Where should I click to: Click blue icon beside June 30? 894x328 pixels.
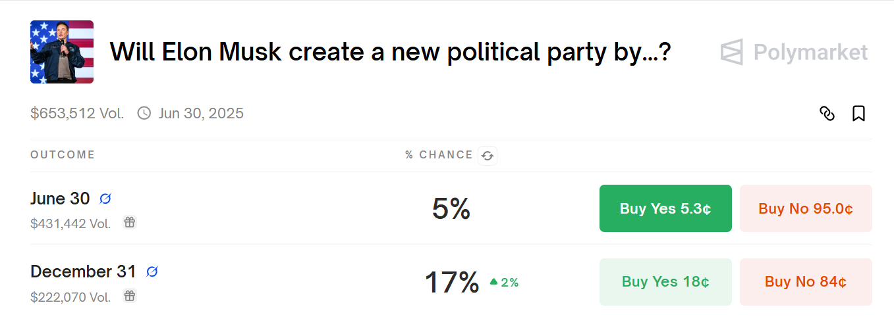coord(105,199)
